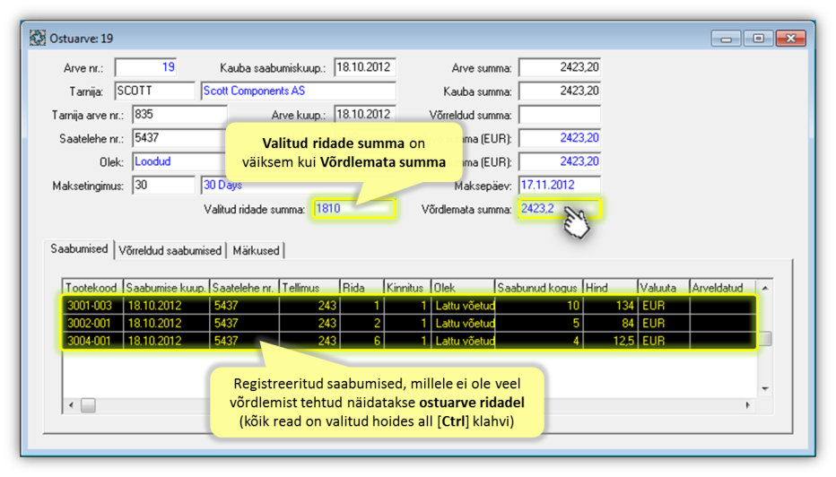Open the Märkused tab
836x477 pixels.
pos(257,251)
